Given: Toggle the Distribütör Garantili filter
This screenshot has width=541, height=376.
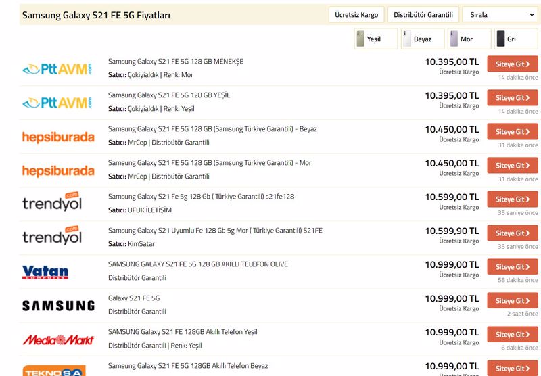Looking at the screenshot, I should pos(423,15).
